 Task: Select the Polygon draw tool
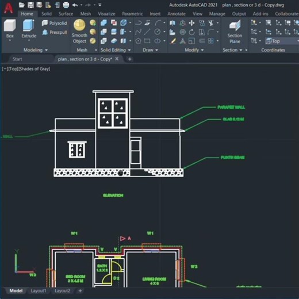pyautogui.click(x=138, y=41)
